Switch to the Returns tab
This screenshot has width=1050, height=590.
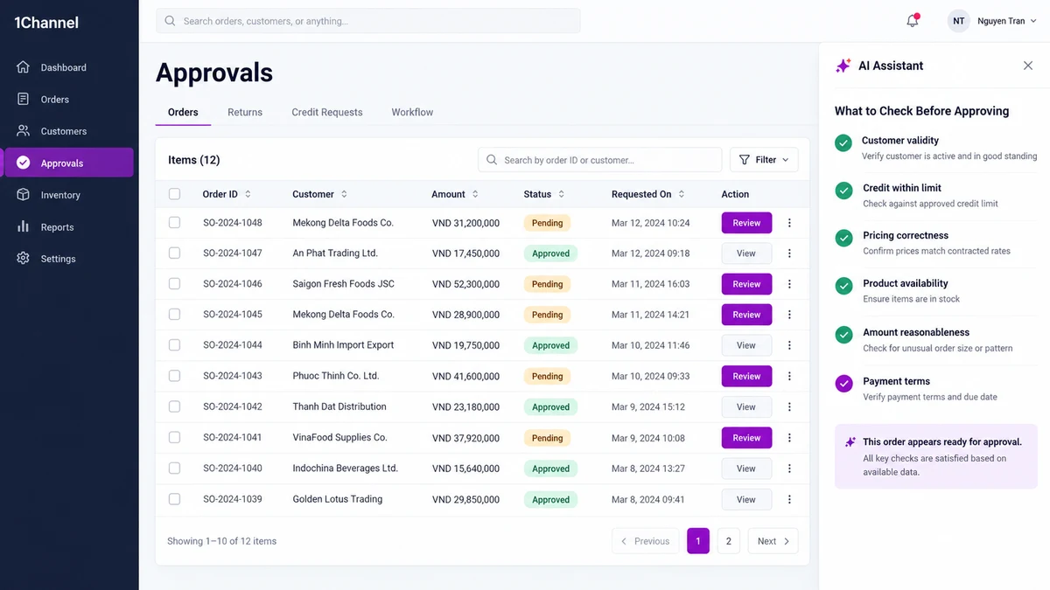click(x=245, y=112)
